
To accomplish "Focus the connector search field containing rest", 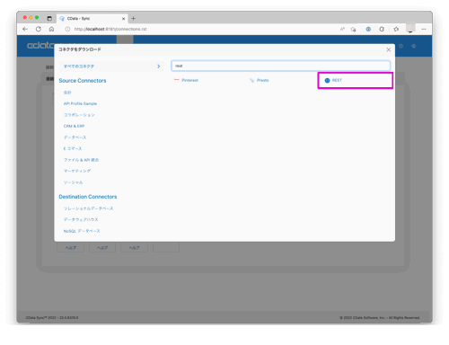I will point(281,66).
